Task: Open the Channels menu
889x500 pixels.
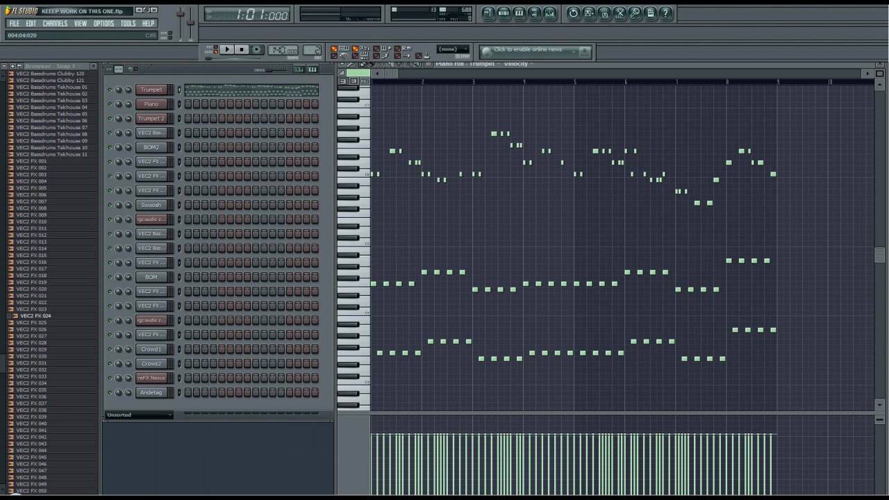Action: [x=55, y=24]
